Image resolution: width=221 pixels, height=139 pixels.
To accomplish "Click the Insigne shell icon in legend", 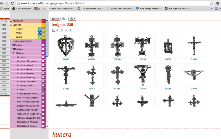I will 40,29.
